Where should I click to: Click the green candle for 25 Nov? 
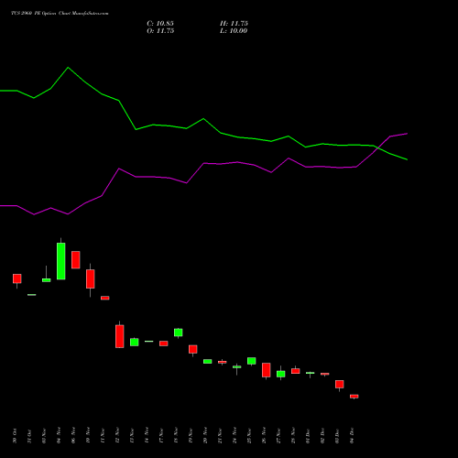click(x=252, y=361)
